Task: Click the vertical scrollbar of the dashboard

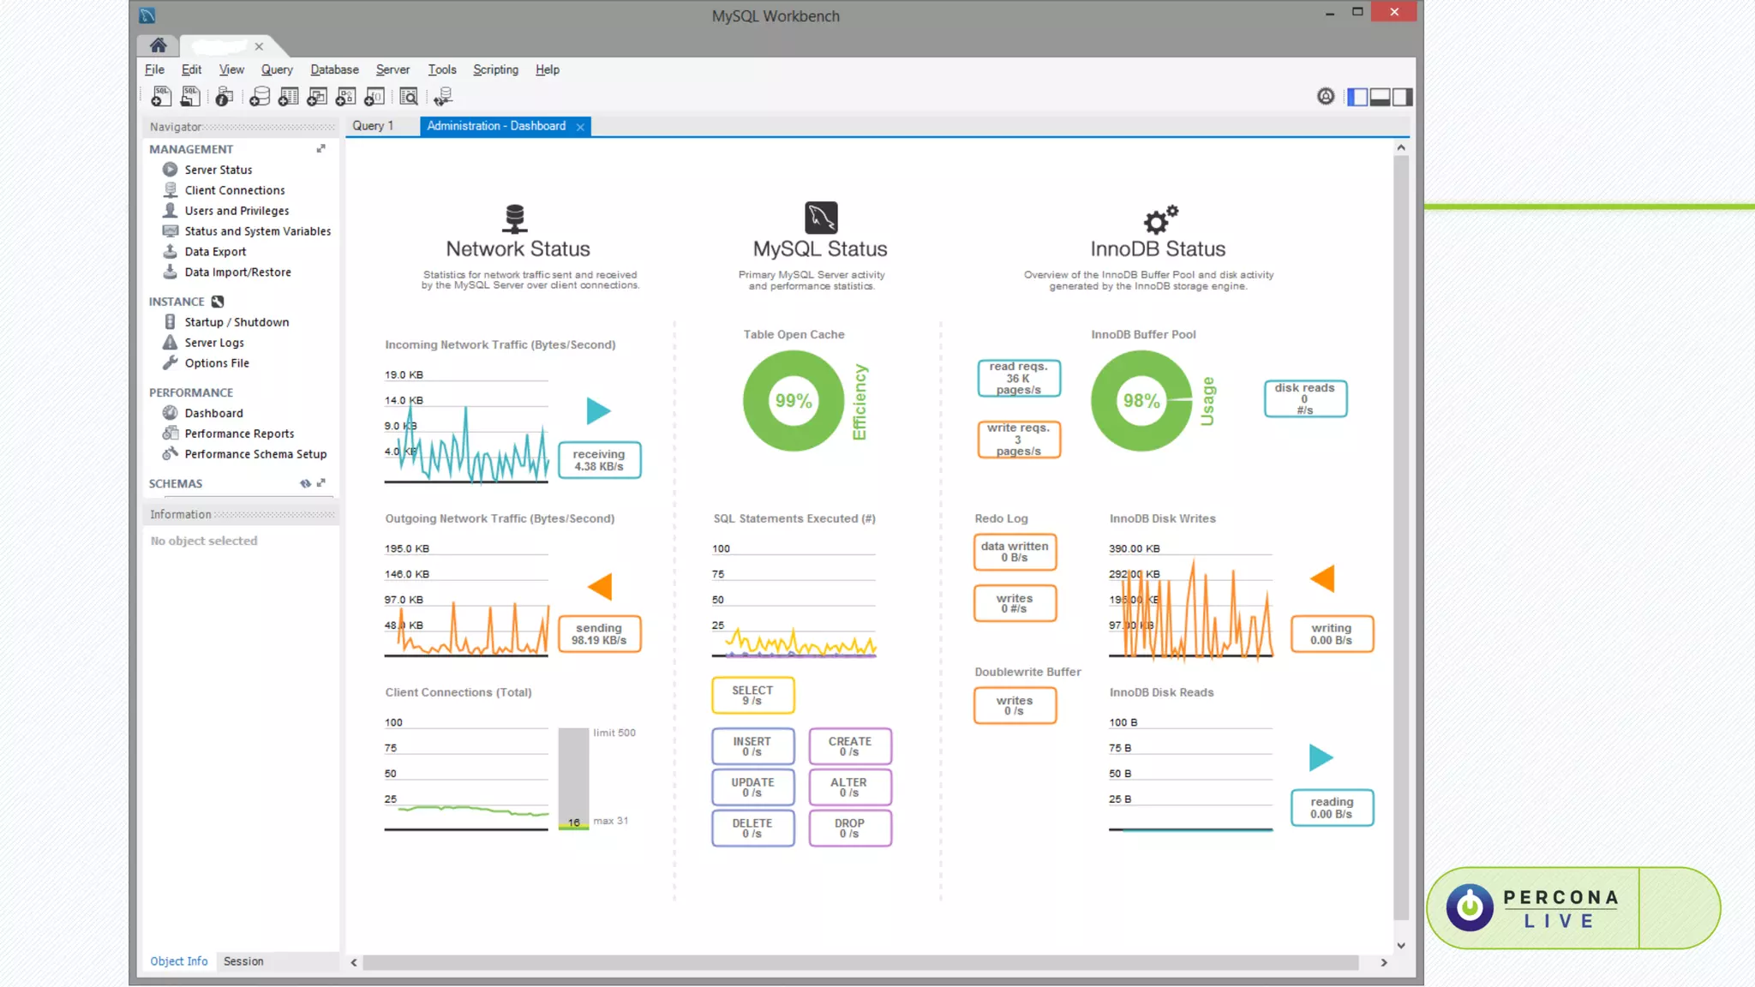Action: coord(1401,531)
